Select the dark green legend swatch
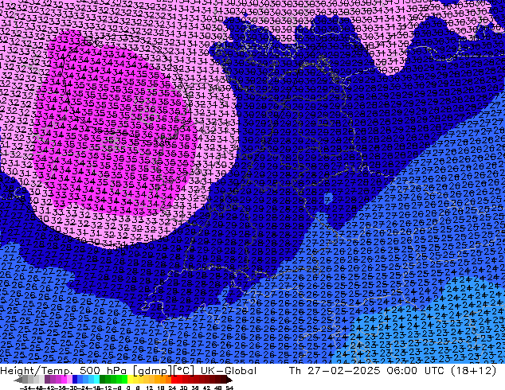The height and width of the screenshot is (390, 505). click(x=102, y=380)
